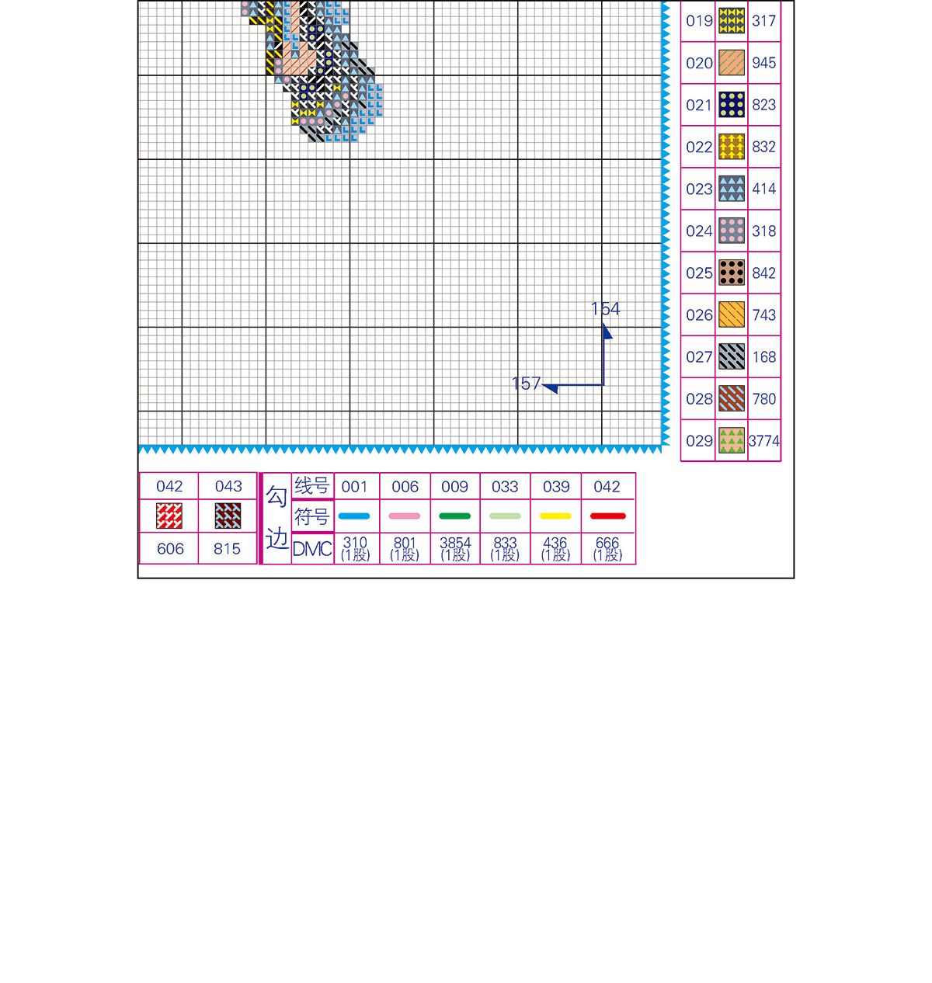Screen dimensions: 932x983
Task: Click DMC code 945
Action: [764, 63]
